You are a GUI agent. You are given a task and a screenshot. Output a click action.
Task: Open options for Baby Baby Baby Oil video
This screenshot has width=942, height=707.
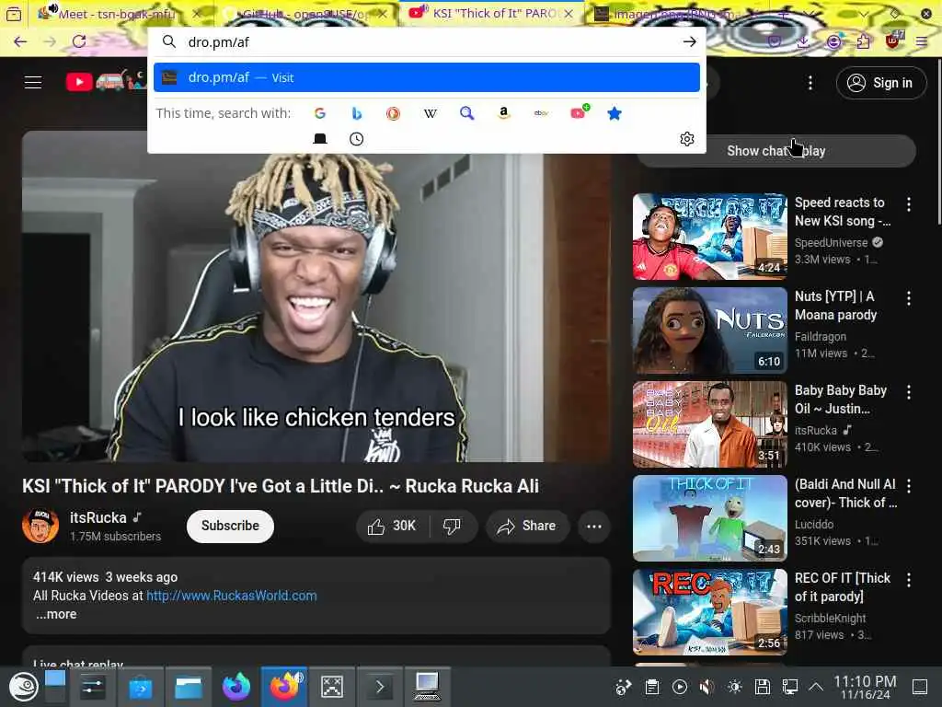point(908,392)
